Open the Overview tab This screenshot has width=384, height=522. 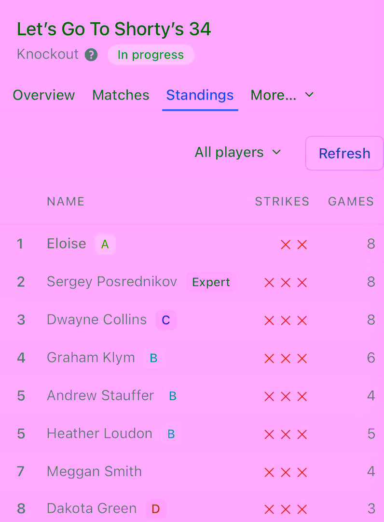pyautogui.click(x=43, y=95)
